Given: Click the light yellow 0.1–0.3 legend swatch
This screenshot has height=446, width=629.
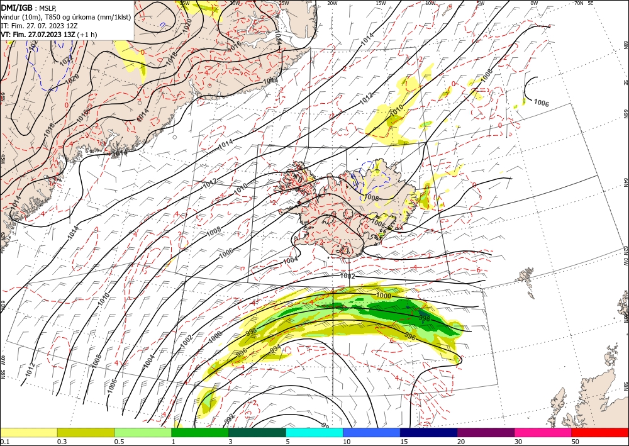Looking at the screenshot, I should [x=28, y=432].
